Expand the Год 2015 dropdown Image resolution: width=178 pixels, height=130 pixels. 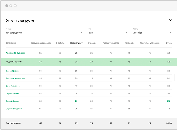point(108,33)
